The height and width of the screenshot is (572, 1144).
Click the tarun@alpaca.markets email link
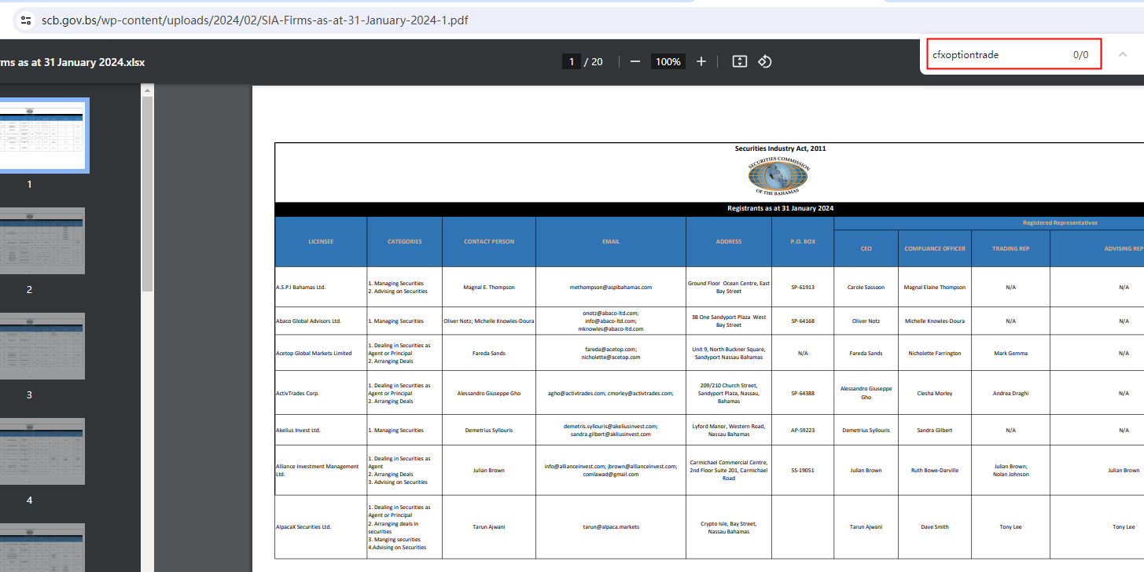610,527
